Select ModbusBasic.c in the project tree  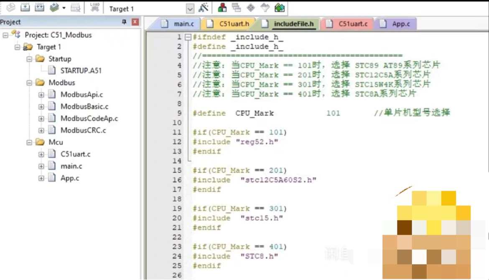pyautogui.click(x=84, y=106)
